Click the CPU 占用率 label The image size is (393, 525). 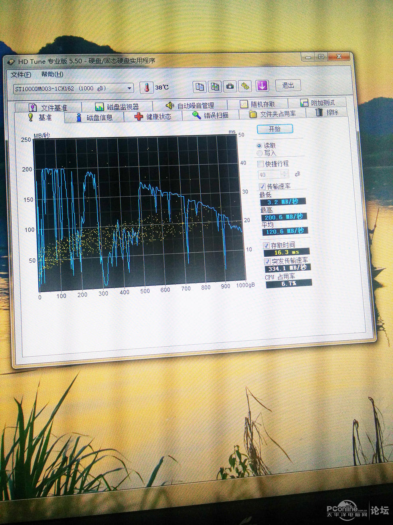(x=280, y=277)
